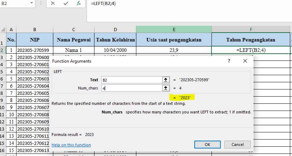Viewport: 292px width, 156px height.
Task: Select cell with NIP 202305-270599
Action: (x=35, y=50)
